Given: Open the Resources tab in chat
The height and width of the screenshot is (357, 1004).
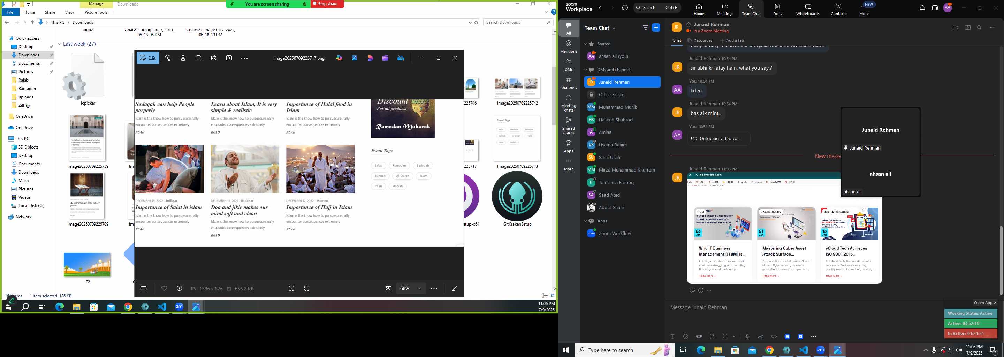Looking at the screenshot, I should click(700, 40).
